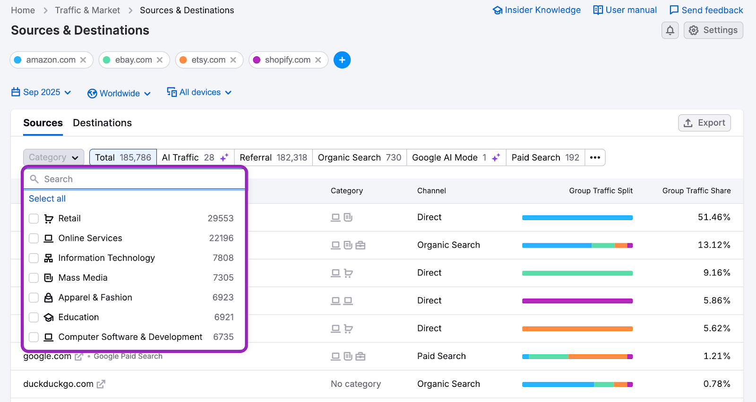Image resolution: width=756 pixels, height=402 pixels.
Task: Go to Traffic & Market breadcrumb
Action: click(x=87, y=10)
